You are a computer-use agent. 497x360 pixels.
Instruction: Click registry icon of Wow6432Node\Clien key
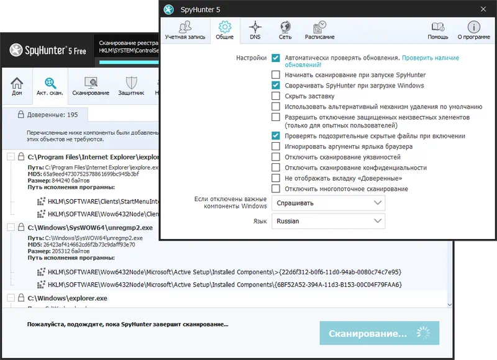[41, 214]
